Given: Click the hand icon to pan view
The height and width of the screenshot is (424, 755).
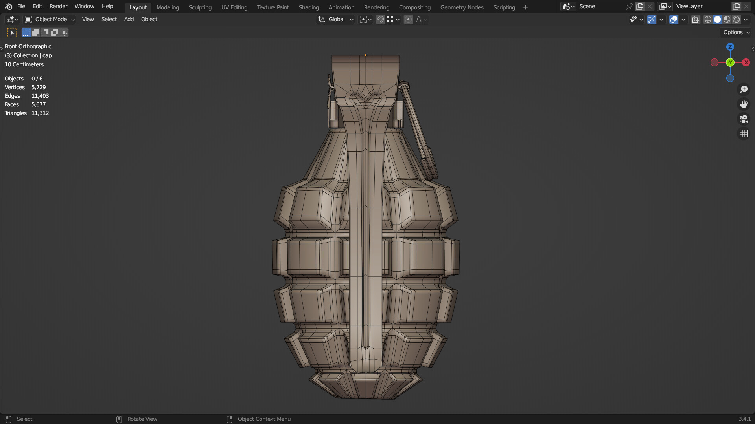Looking at the screenshot, I should coord(744,104).
